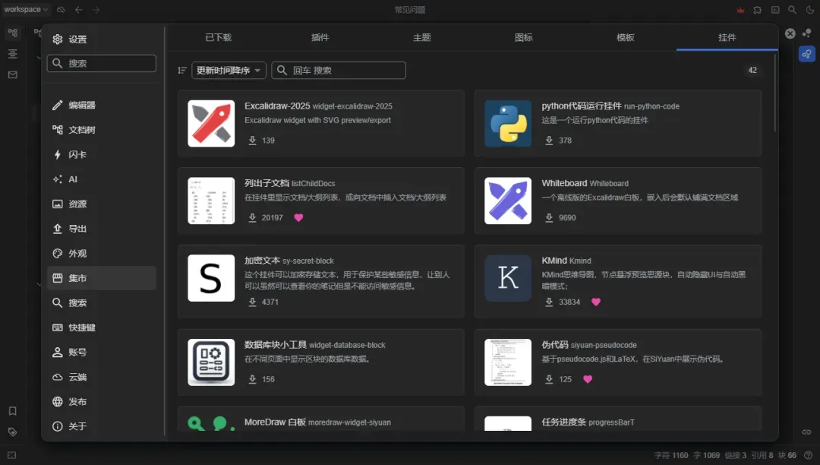This screenshot has height=465, width=820.
Task: Click the help question icon in status bar
Action: click(x=809, y=456)
